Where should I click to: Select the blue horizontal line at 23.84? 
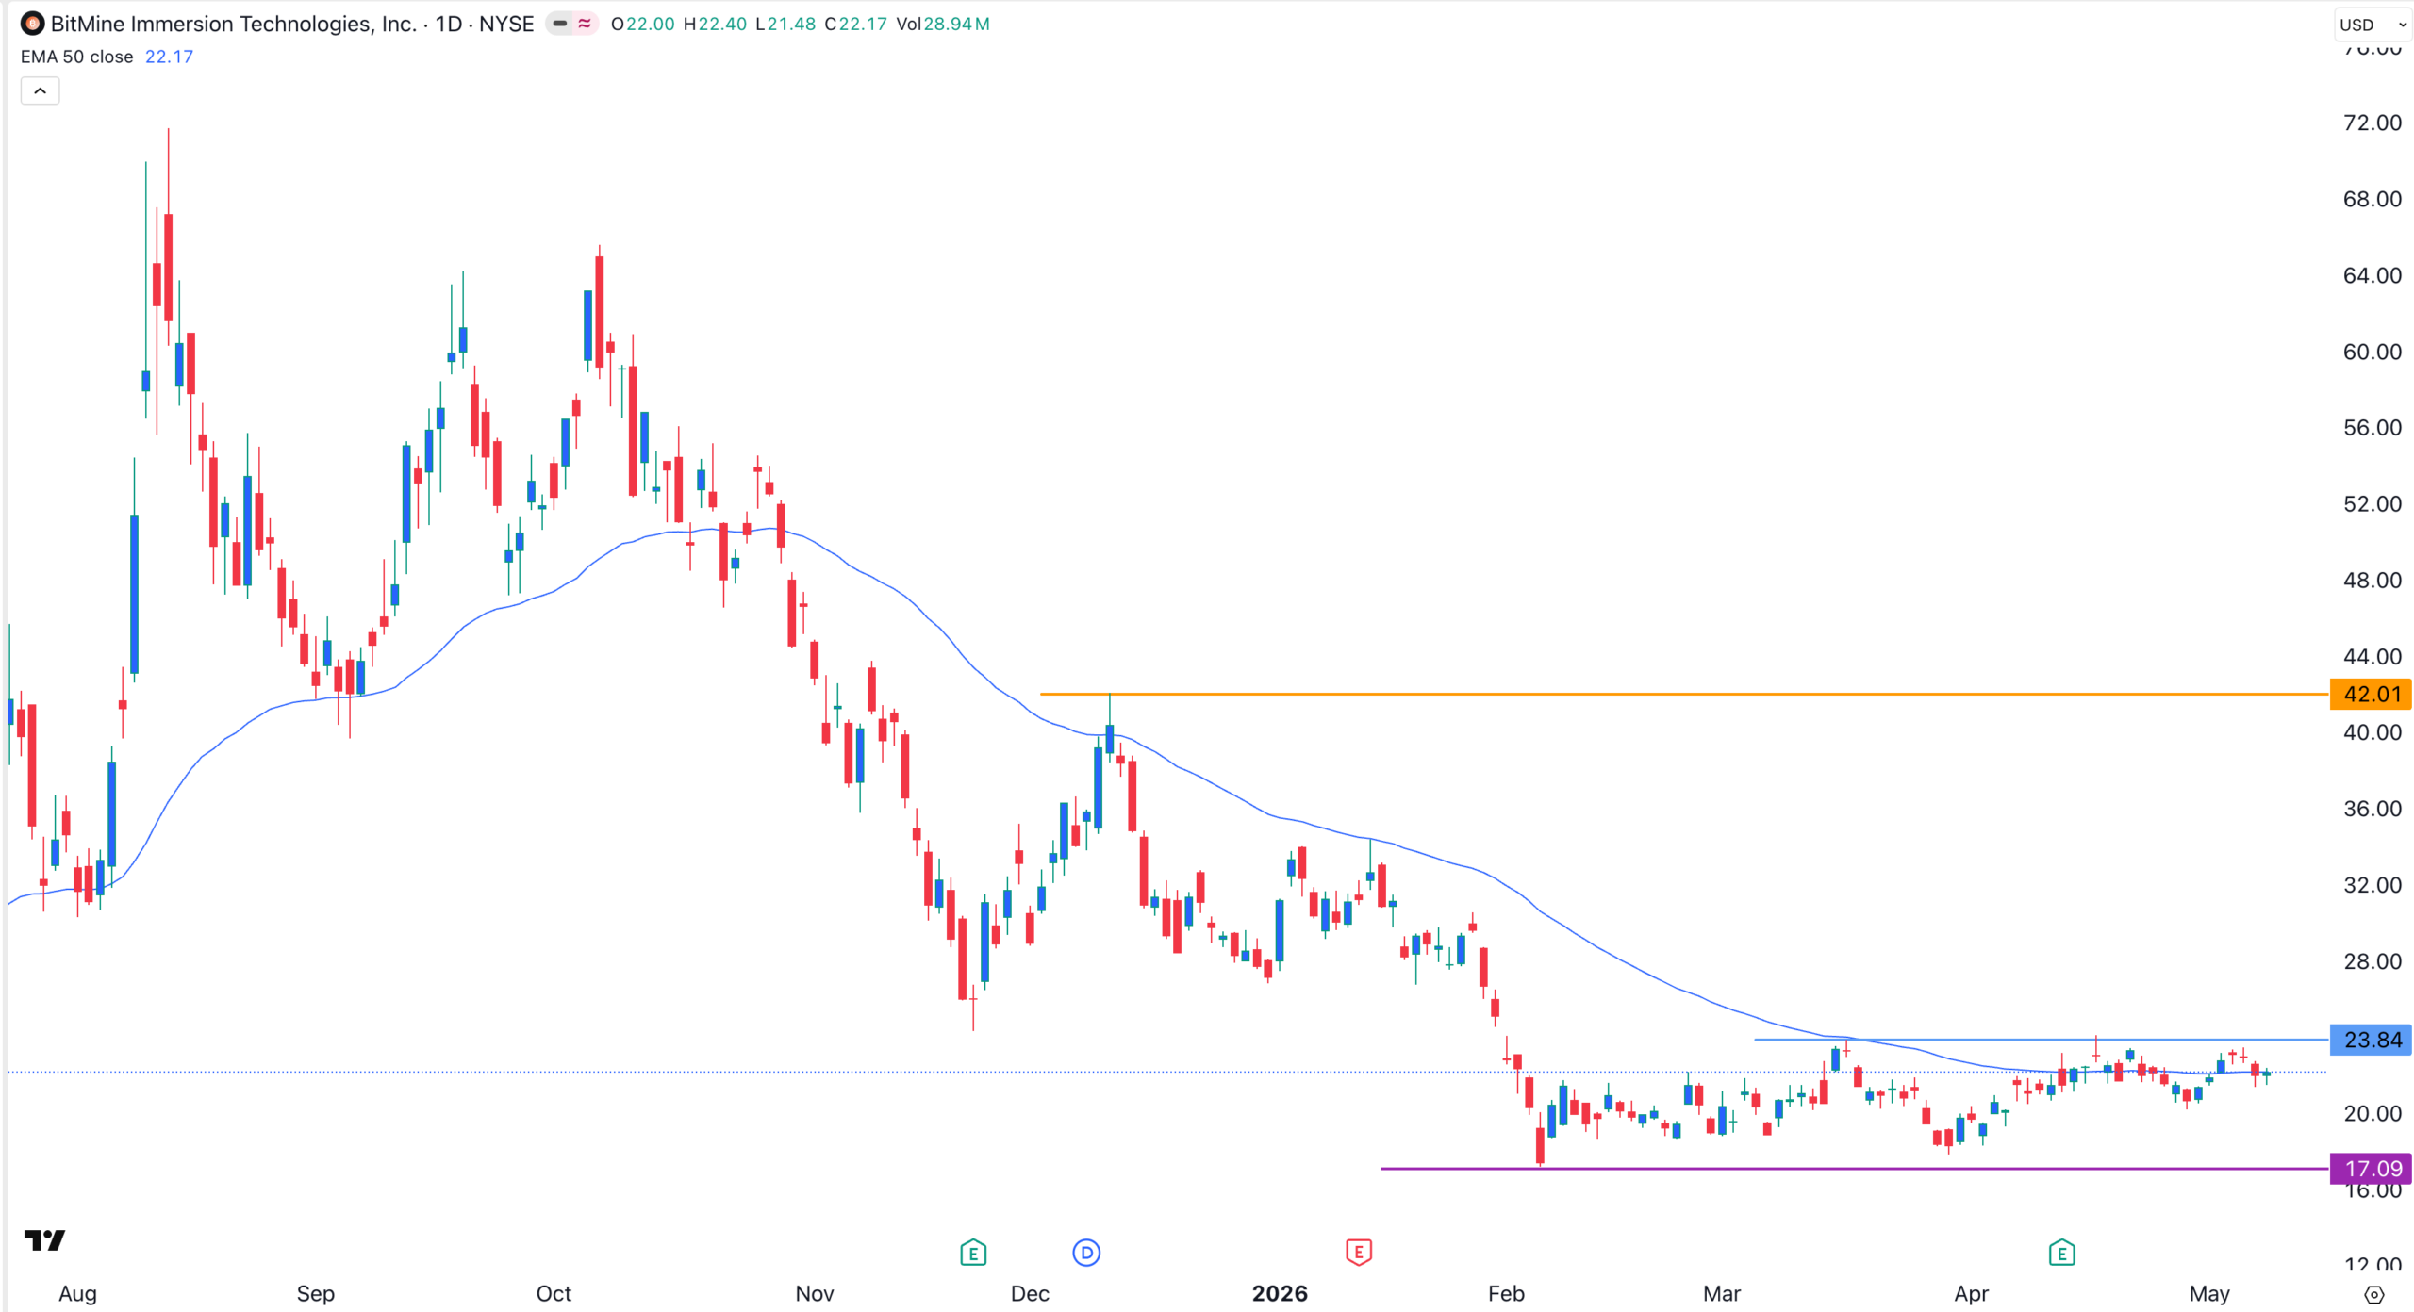pyautogui.click(x=2041, y=1040)
